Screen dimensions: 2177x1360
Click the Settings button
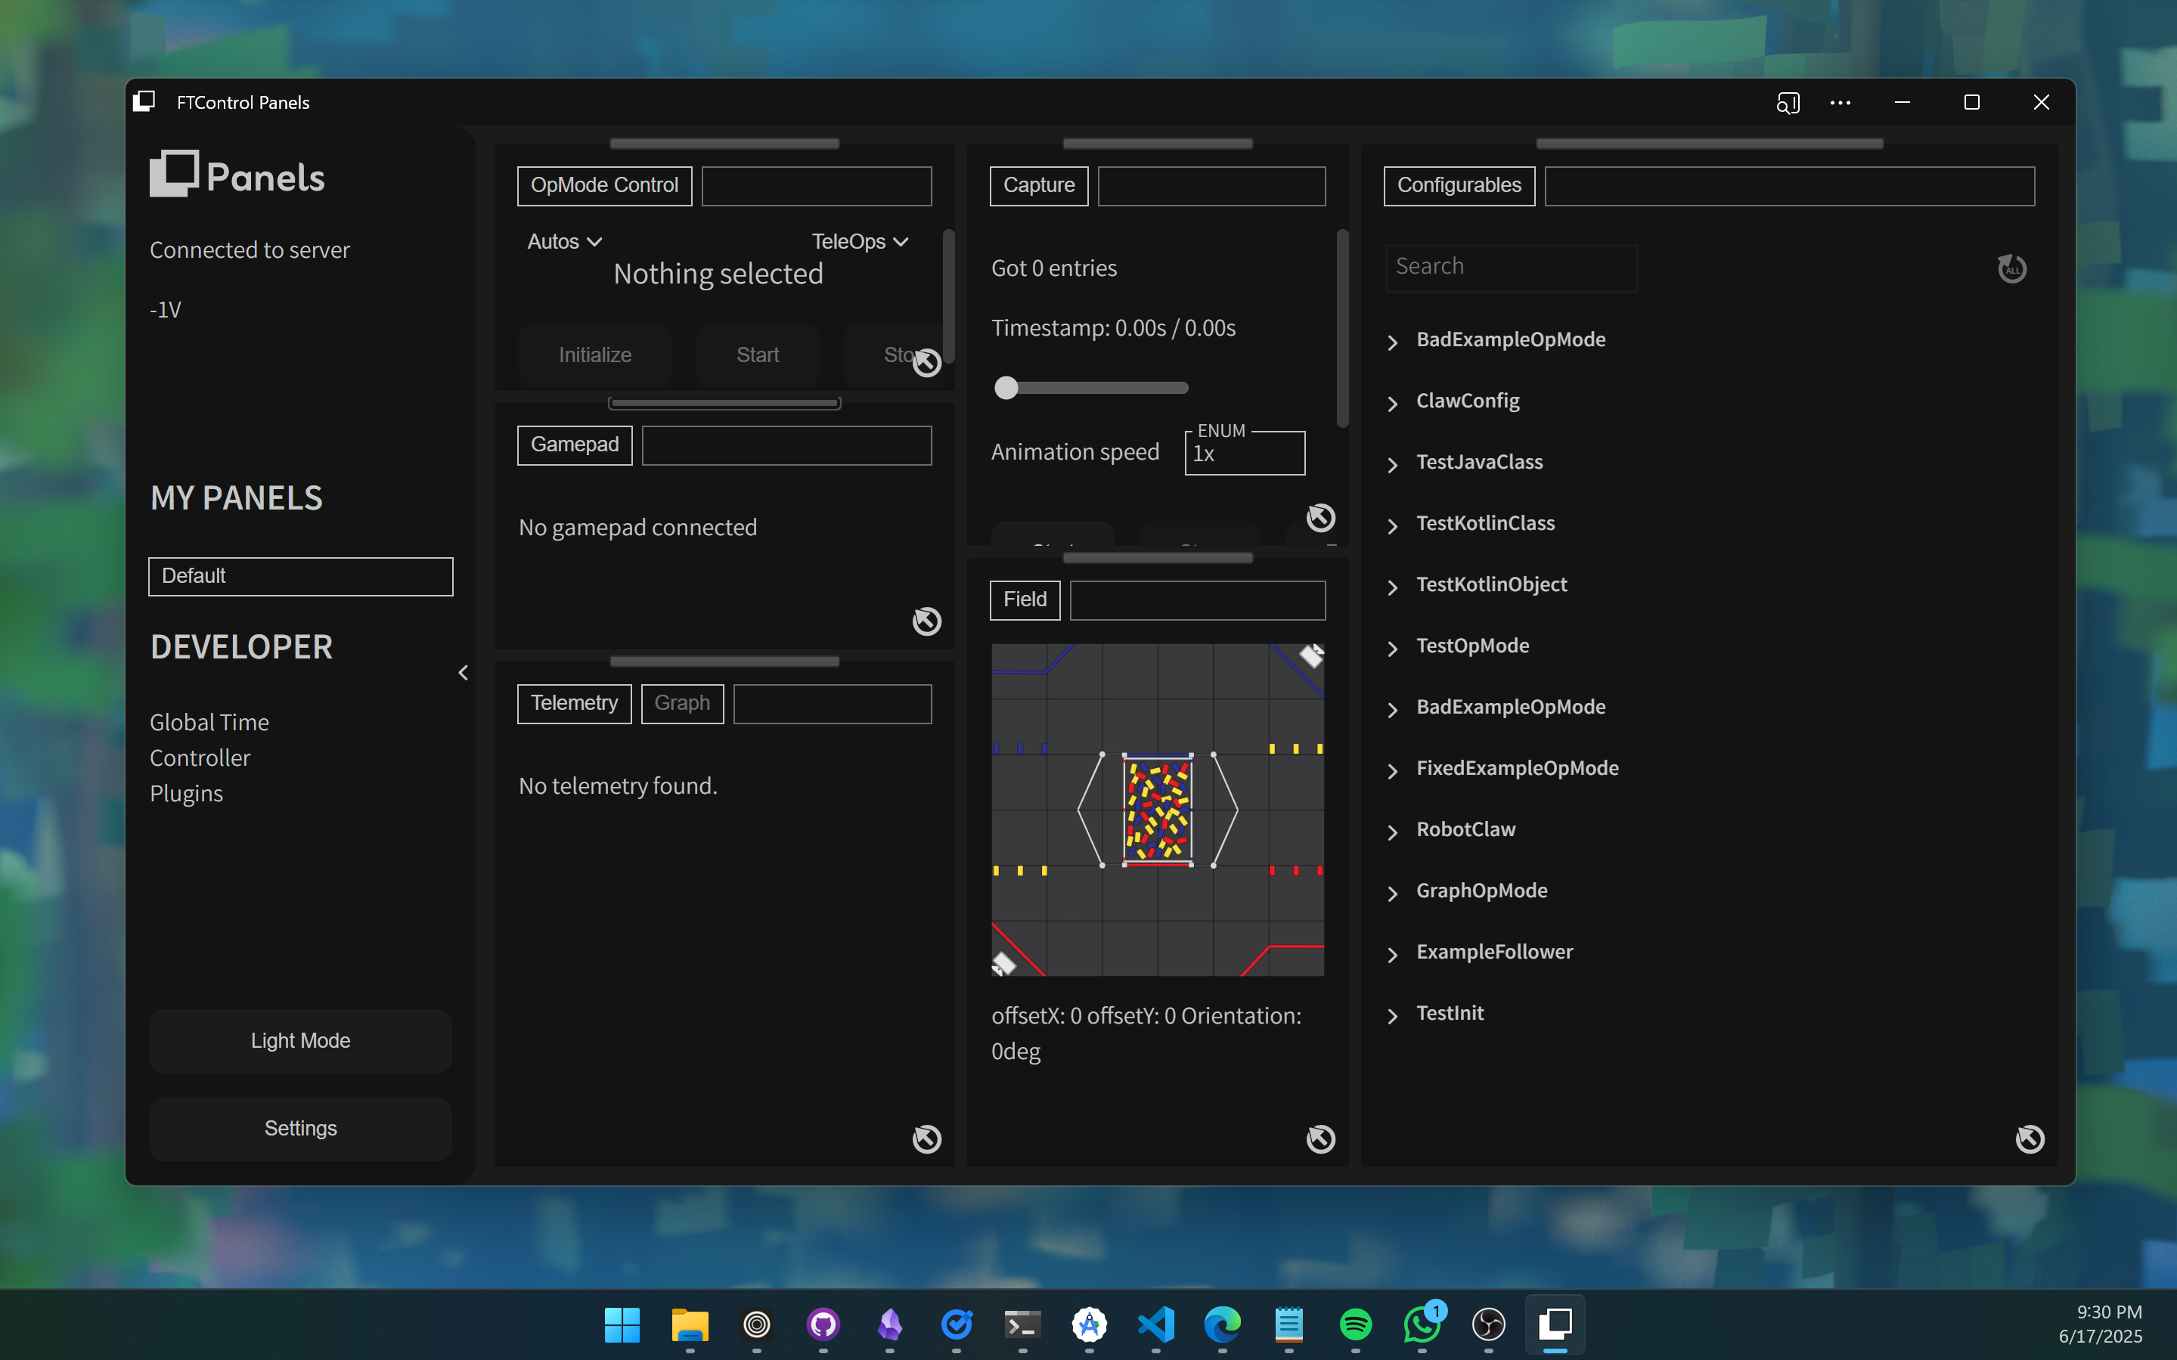pos(300,1129)
